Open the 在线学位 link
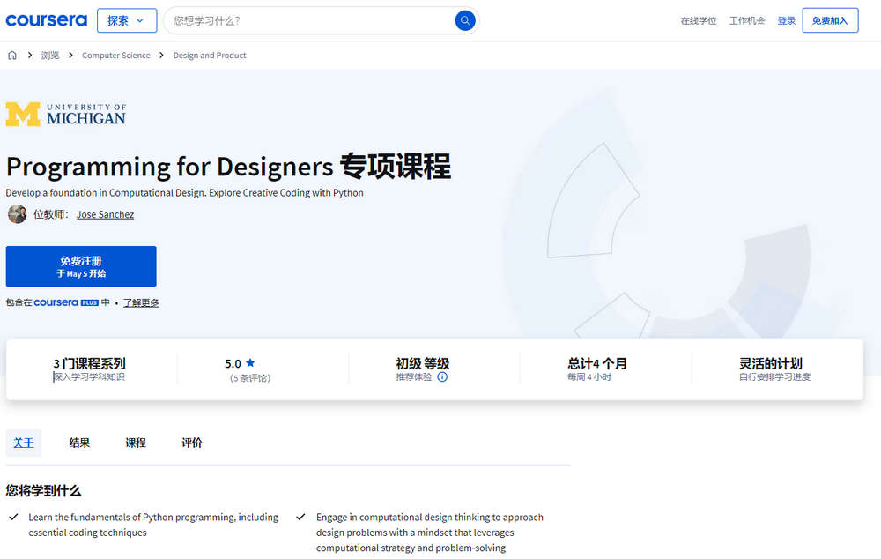 click(699, 21)
